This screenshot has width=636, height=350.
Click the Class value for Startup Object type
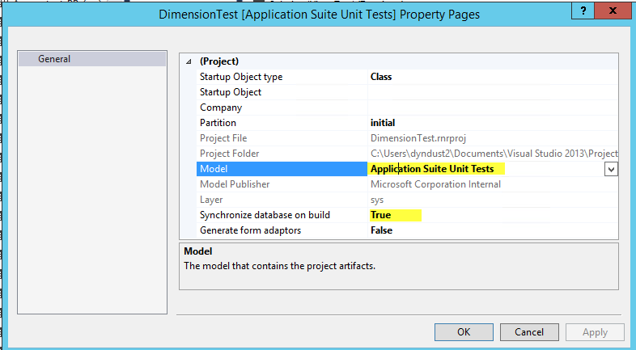[x=381, y=77]
